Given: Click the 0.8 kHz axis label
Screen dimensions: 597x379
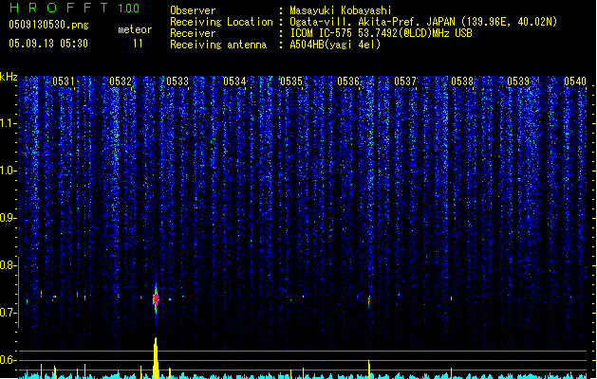Looking at the screenshot, I should pos(8,265).
